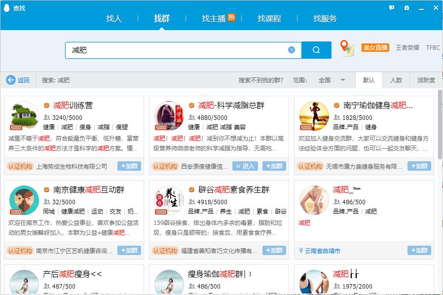The height and width of the screenshot is (295, 443).
Task: Click the app logo icon next to 查找
Action: [6, 7]
